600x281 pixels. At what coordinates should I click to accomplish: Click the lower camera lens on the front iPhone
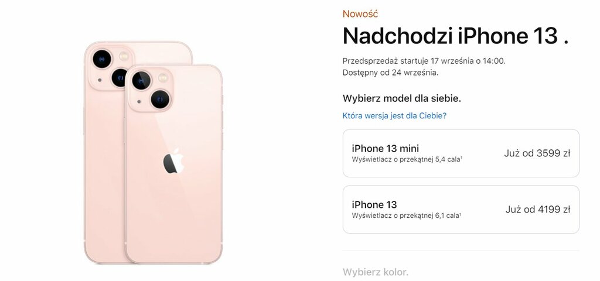tap(160, 100)
